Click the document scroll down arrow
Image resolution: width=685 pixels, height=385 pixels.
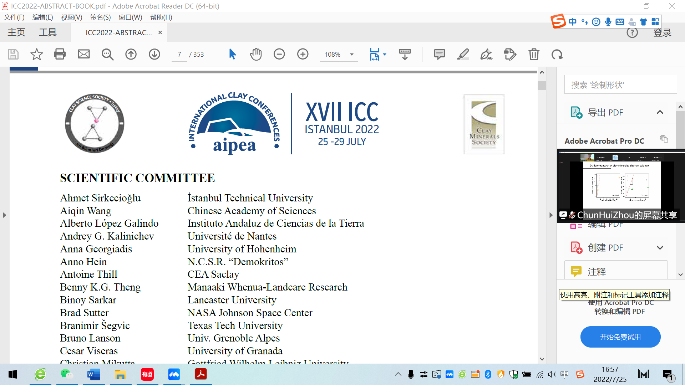click(x=542, y=359)
